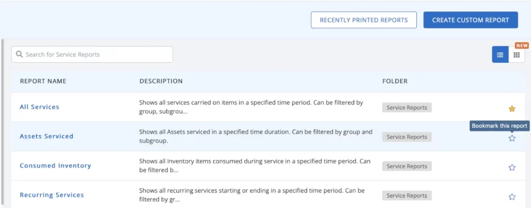The height and width of the screenshot is (208, 531).
Task: Open the Assets Serviced report
Action: click(46, 137)
